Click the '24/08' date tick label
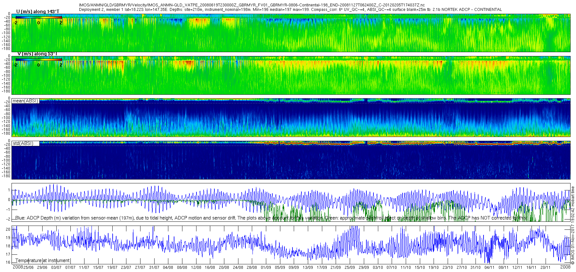The image size is (576, 272). coord(238,267)
